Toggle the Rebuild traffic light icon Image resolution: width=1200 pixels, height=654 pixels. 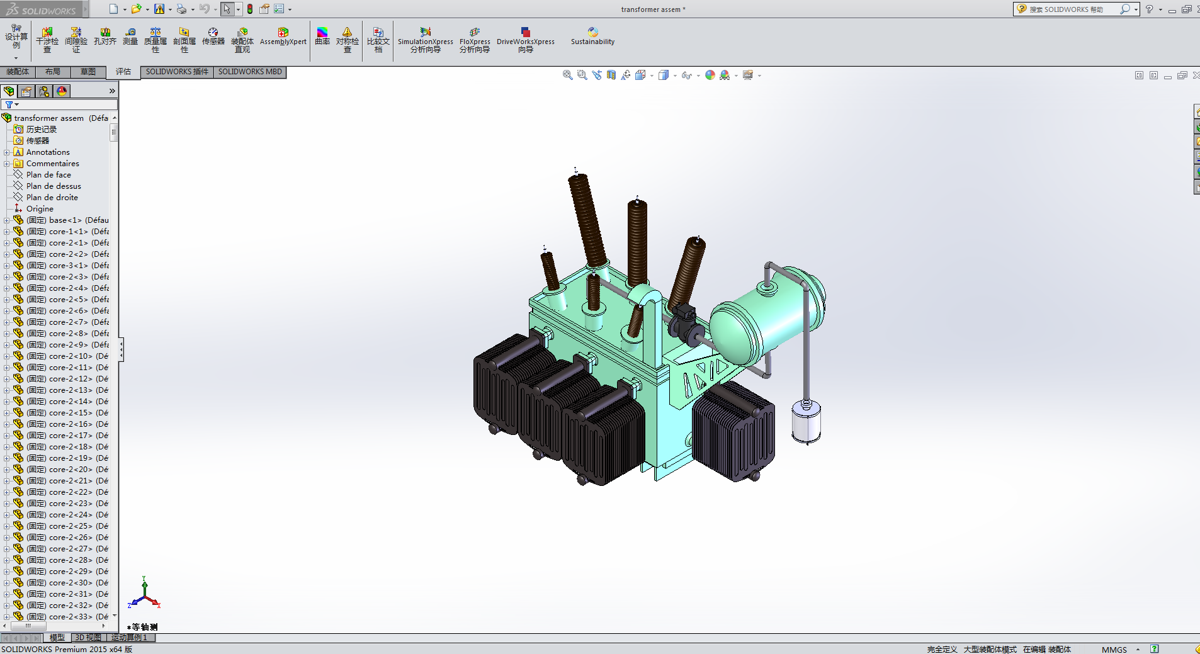[x=250, y=9]
